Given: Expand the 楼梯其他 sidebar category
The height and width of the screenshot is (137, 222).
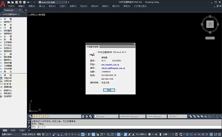Looking at the screenshot, I should [x=8, y=34].
